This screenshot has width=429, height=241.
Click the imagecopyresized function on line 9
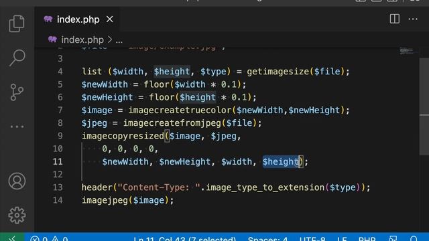click(x=123, y=136)
